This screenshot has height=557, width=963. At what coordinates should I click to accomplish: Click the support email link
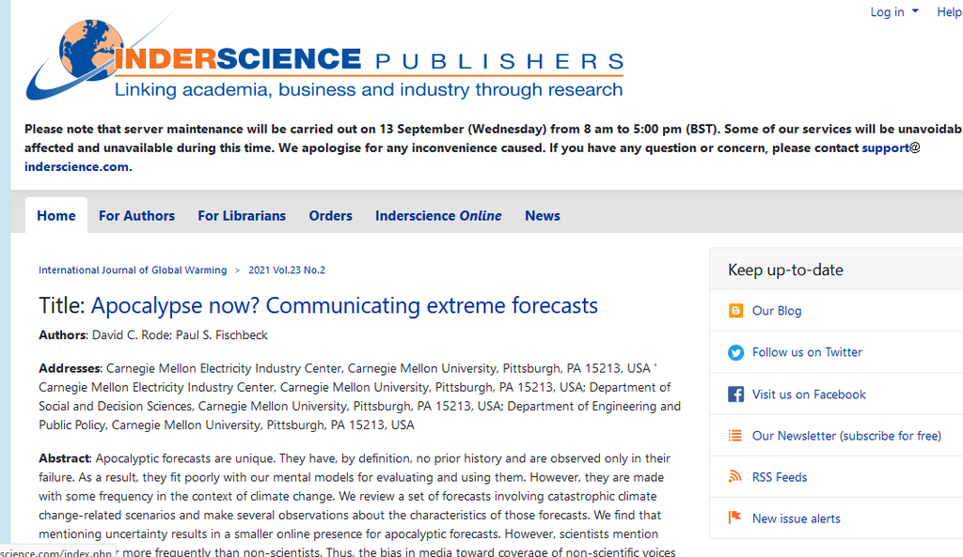pyautogui.click(x=885, y=148)
